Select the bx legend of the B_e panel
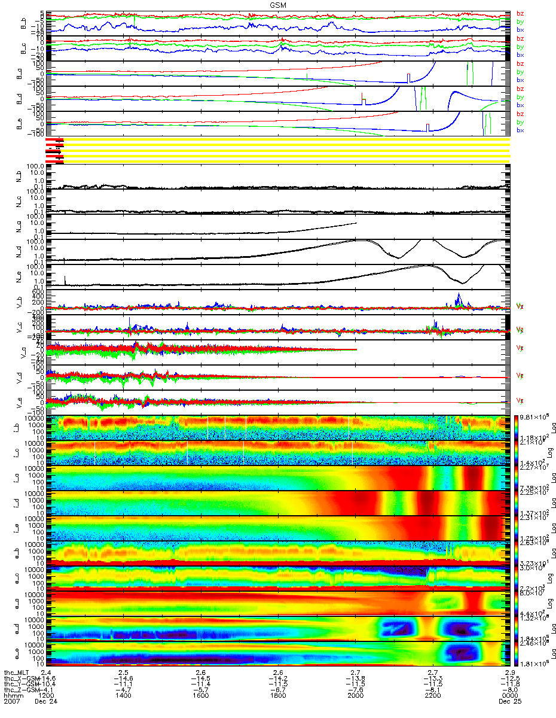This screenshot has width=556, height=718. click(520, 130)
